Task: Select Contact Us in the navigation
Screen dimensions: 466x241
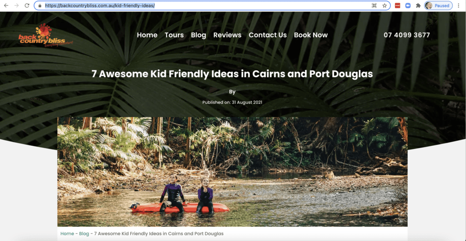Action: (268, 35)
